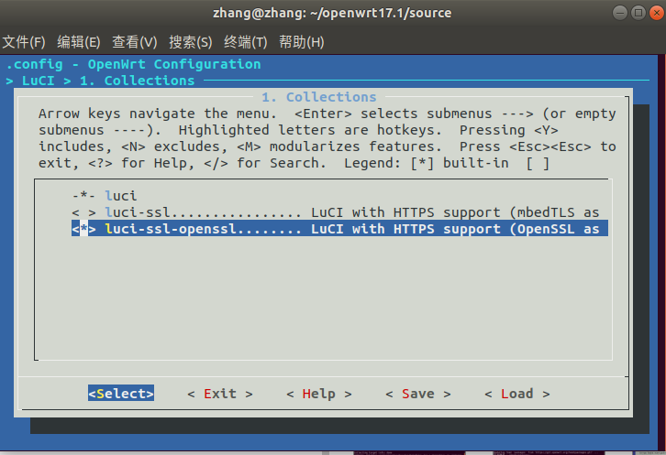Open the 编辑(E) menu

point(79,42)
